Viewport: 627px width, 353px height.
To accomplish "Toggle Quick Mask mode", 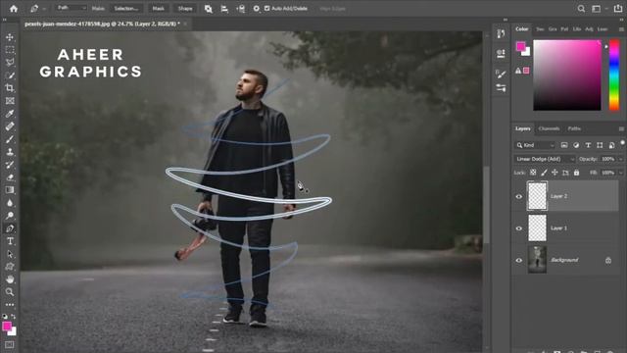I will [10, 344].
